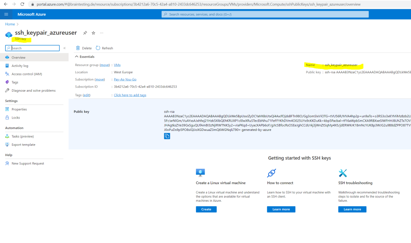Click the Locks padlock icon
Screen dimensions: 411x243
7,117
